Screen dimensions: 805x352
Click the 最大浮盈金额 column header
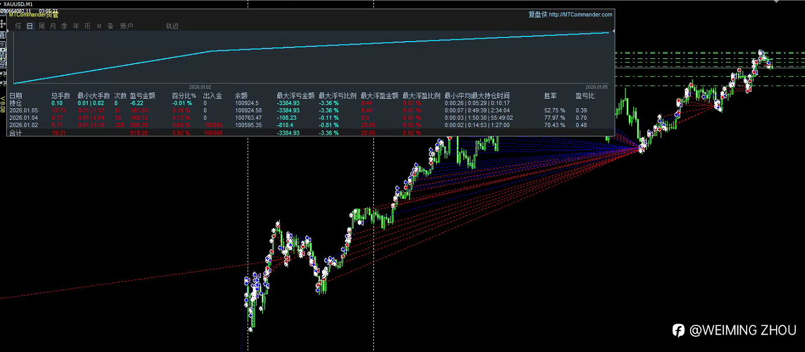[380, 96]
